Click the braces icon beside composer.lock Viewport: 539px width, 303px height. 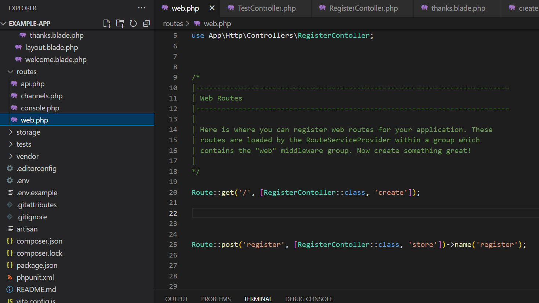click(x=10, y=253)
